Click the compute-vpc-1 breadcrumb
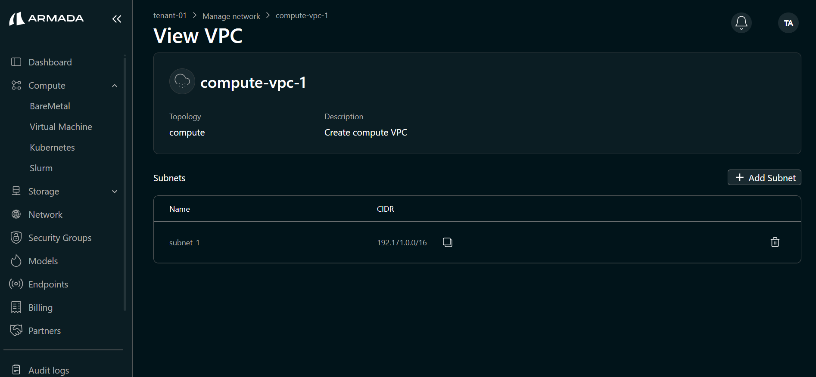Screen dimensions: 816x377 click(302, 15)
